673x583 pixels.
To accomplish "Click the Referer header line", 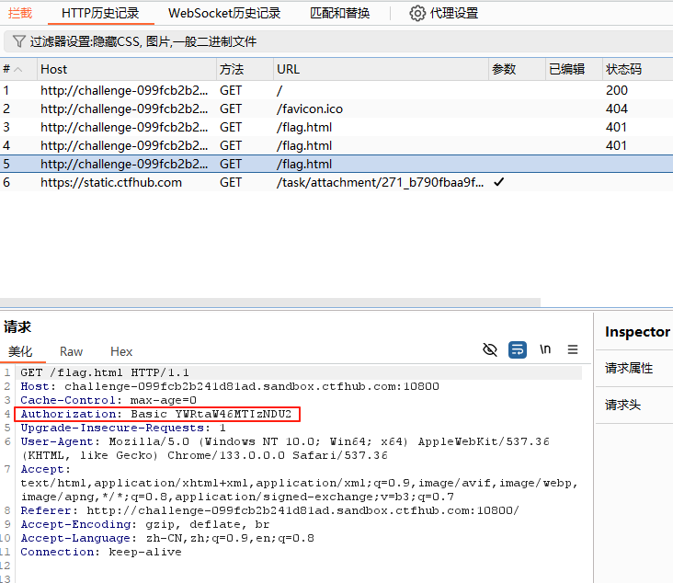I will pyautogui.click(x=269, y=510).
